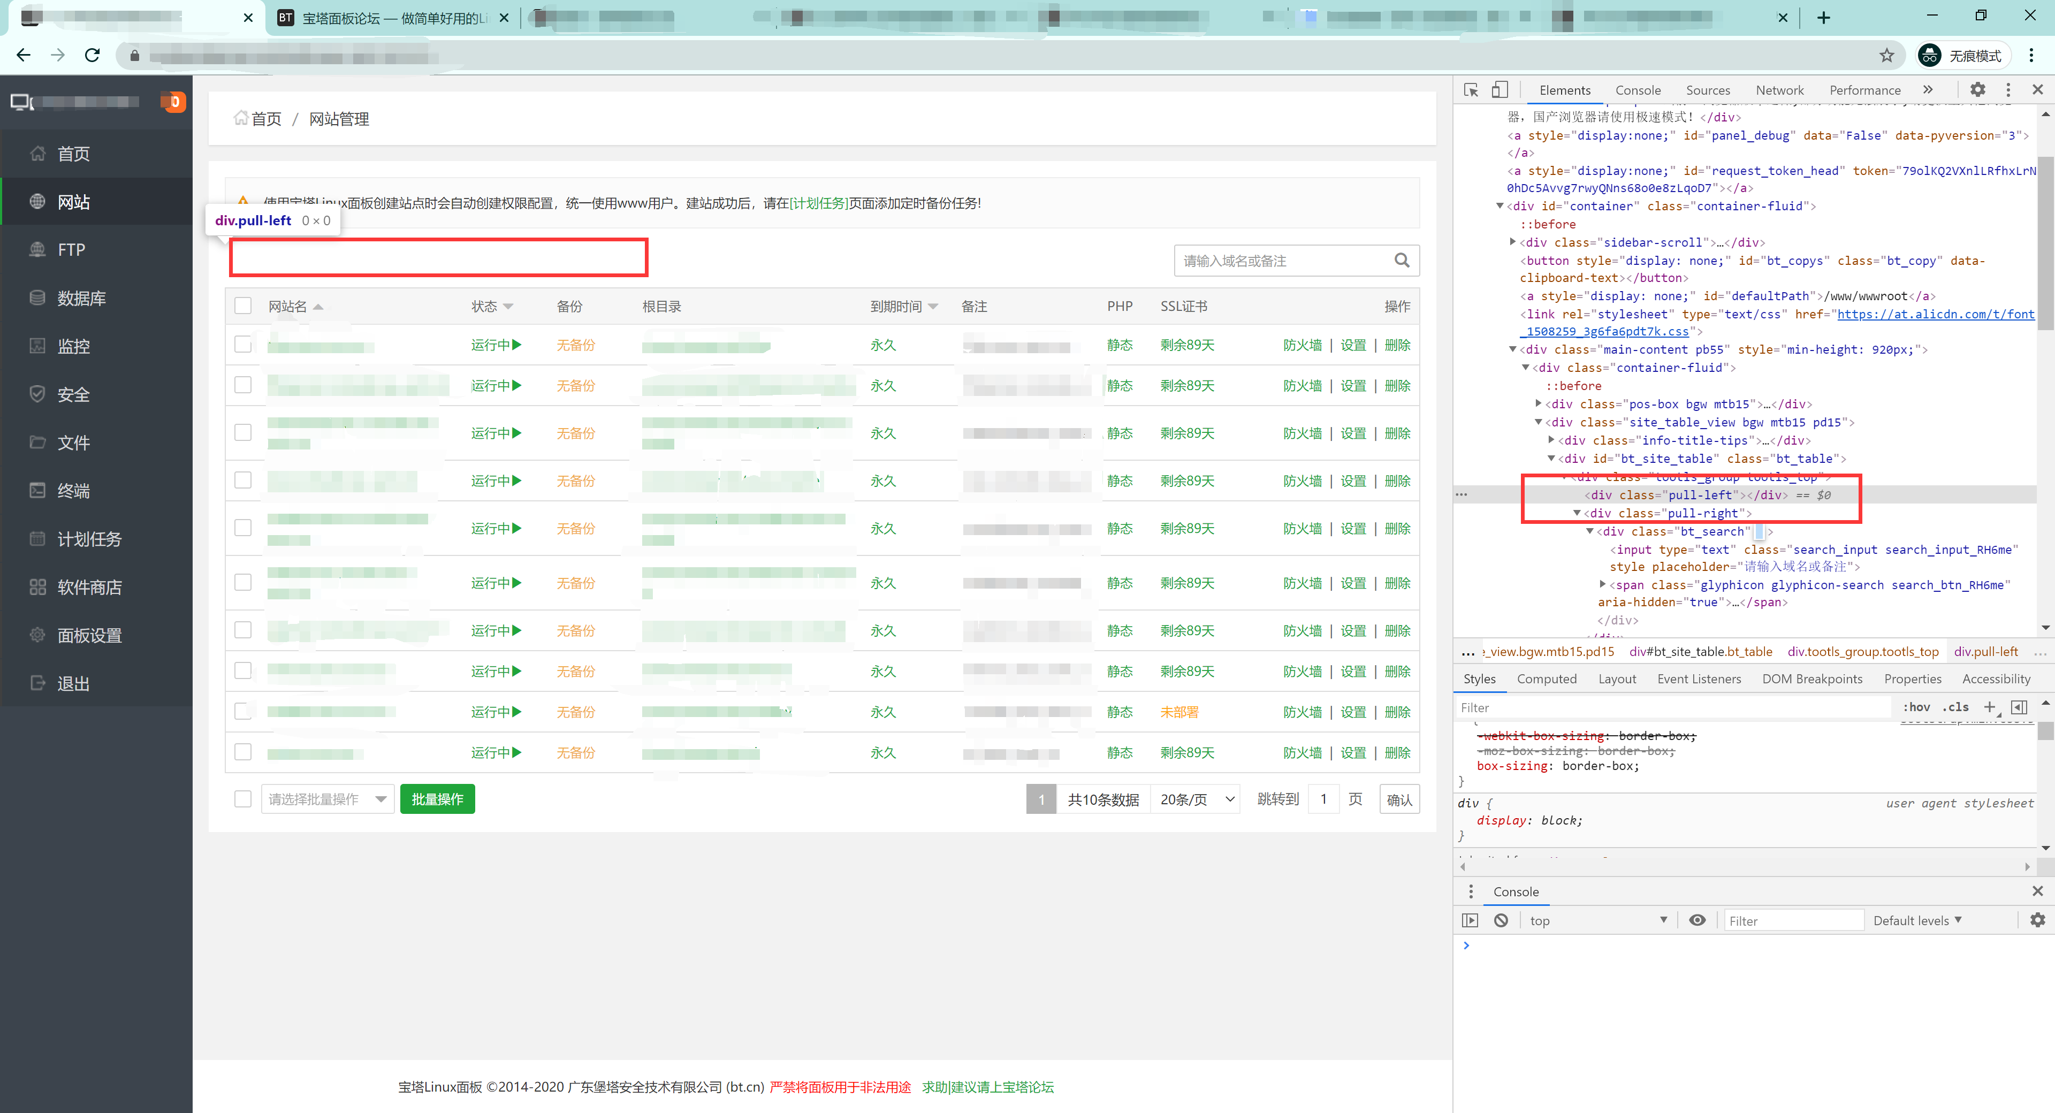Tick the checkbox of the first site row
This screenshot has height=1113, width=2055.
[242, 344]
